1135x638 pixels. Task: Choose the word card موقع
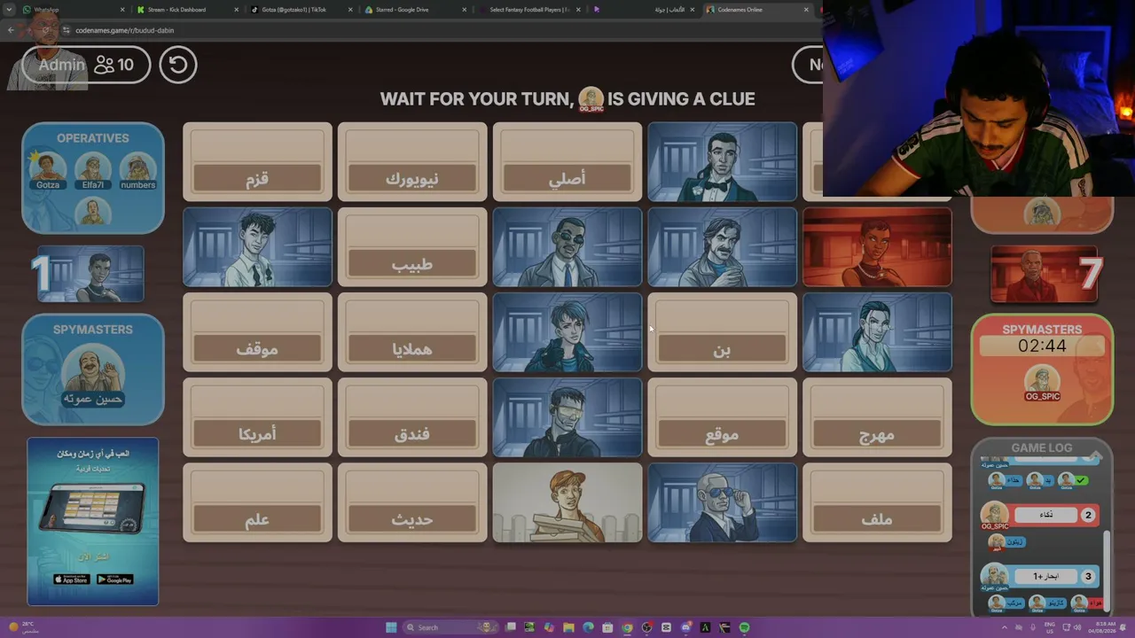coord(722,417)
